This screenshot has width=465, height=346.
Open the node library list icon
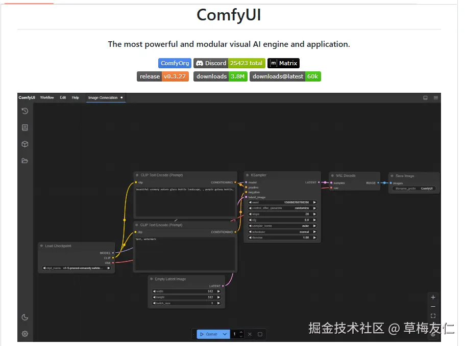tap(25, 127)
